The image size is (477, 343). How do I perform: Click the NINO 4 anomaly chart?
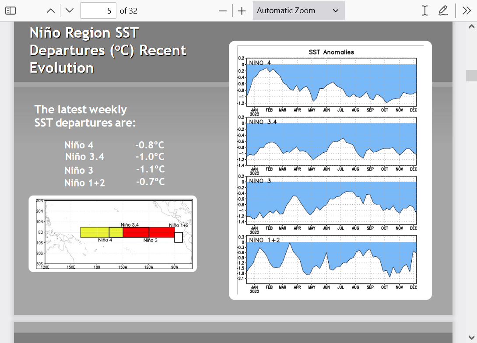pos(331,82)
